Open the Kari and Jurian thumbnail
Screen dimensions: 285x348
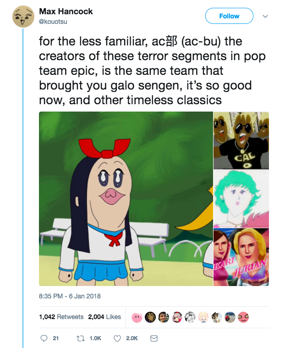[241, 258]
